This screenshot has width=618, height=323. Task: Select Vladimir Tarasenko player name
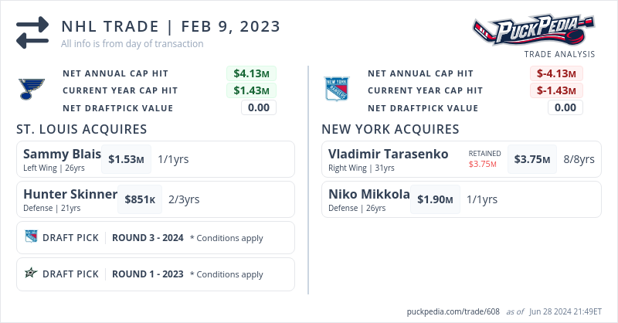388,154
